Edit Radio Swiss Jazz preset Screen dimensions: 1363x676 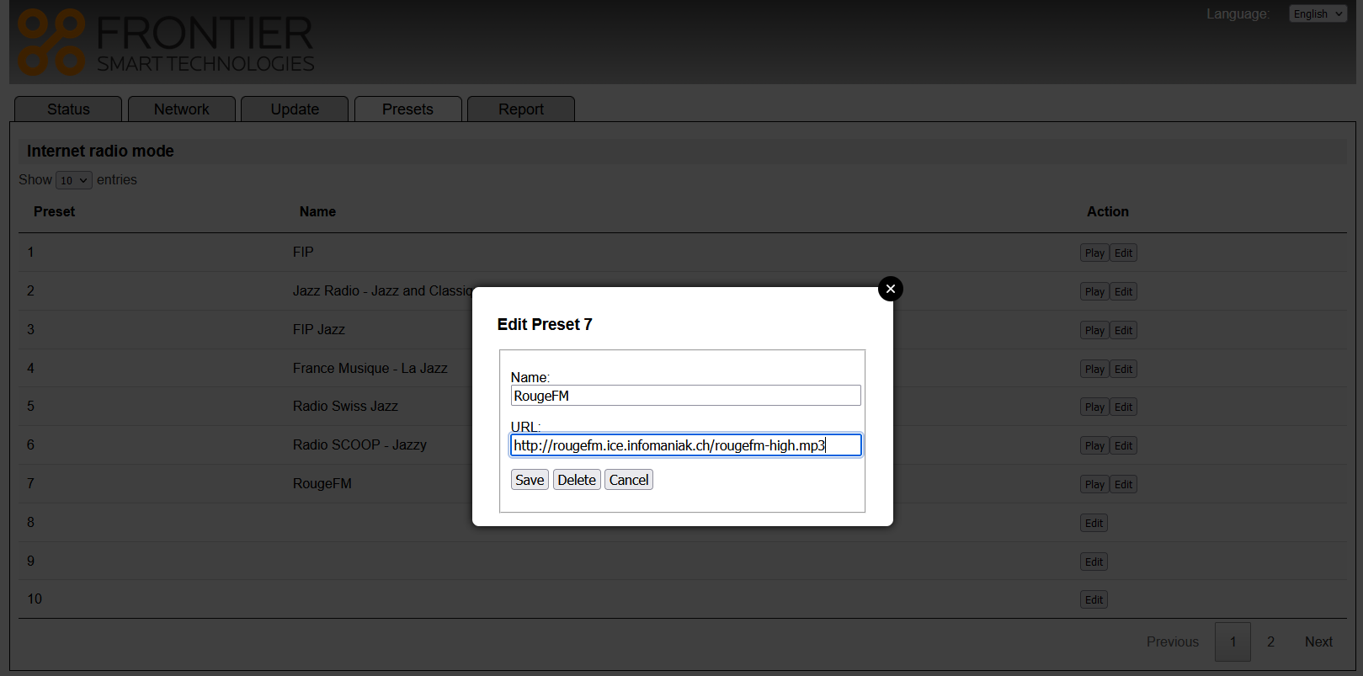1124,407
